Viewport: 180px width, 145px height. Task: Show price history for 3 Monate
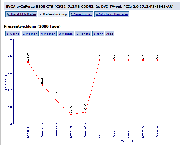[66, 34]
